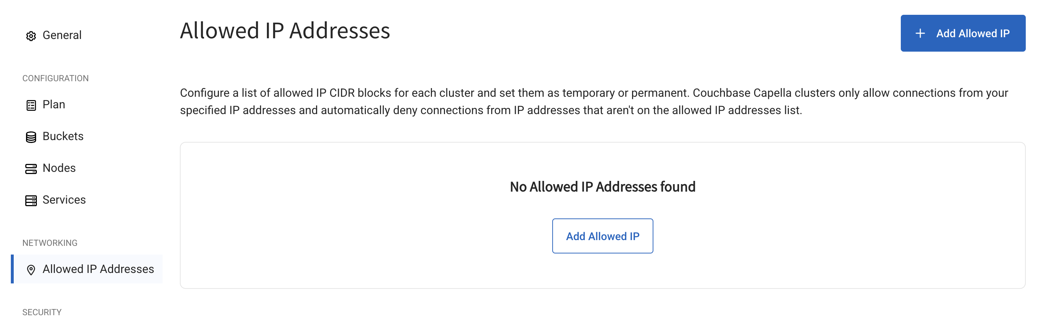Click the NETWORKING section header
1059x330 pixels.
click(50, 243)
